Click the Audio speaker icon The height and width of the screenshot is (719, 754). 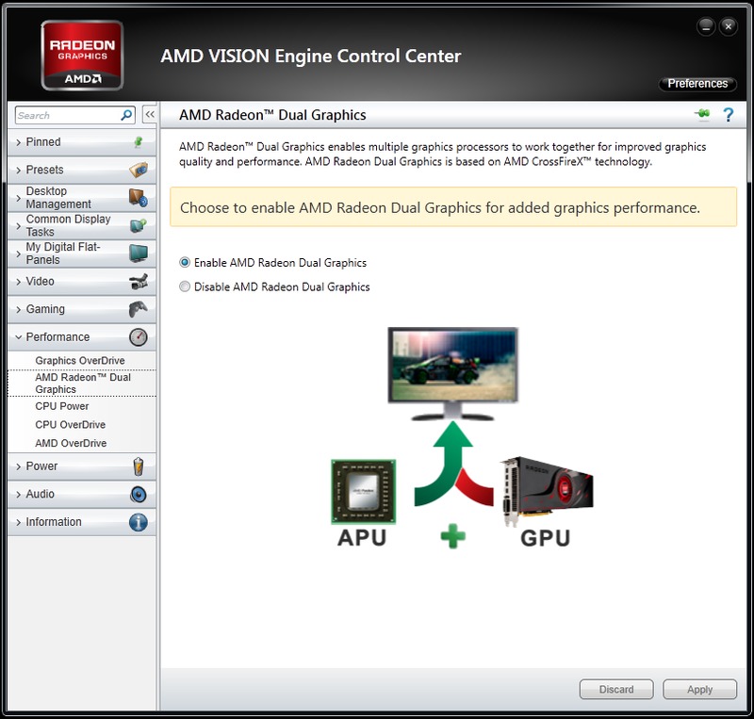pos(139,494)
